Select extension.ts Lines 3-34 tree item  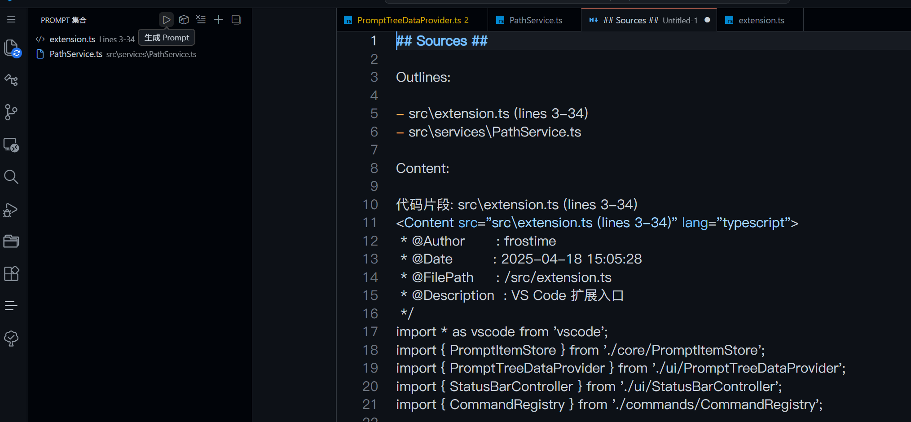point(85,40)
